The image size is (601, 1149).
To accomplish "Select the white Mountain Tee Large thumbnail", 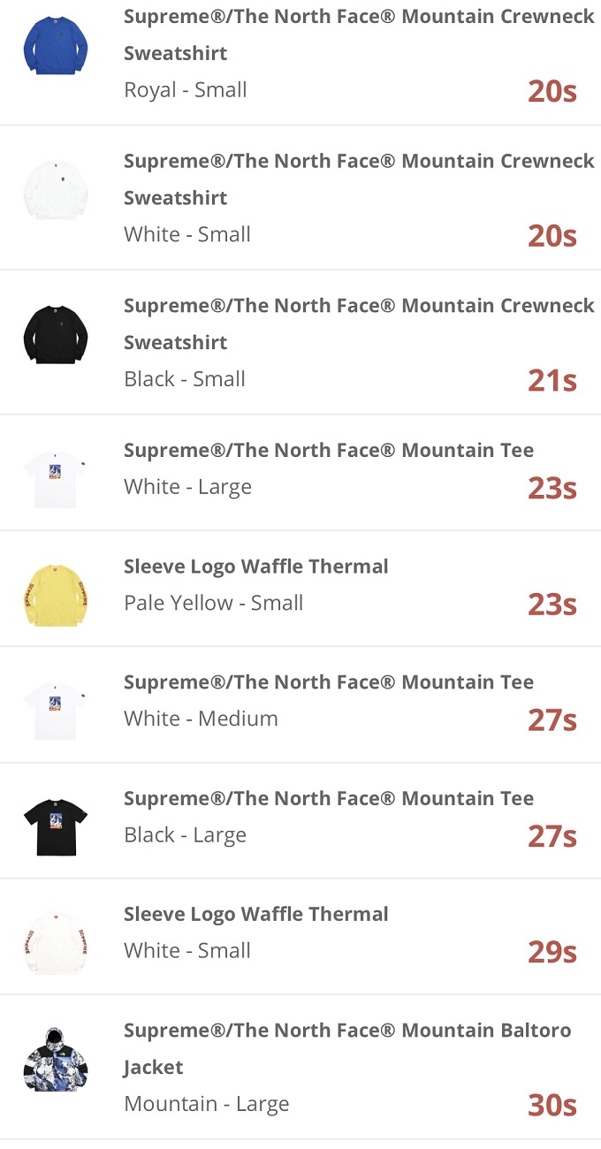I will click(56, 478).
